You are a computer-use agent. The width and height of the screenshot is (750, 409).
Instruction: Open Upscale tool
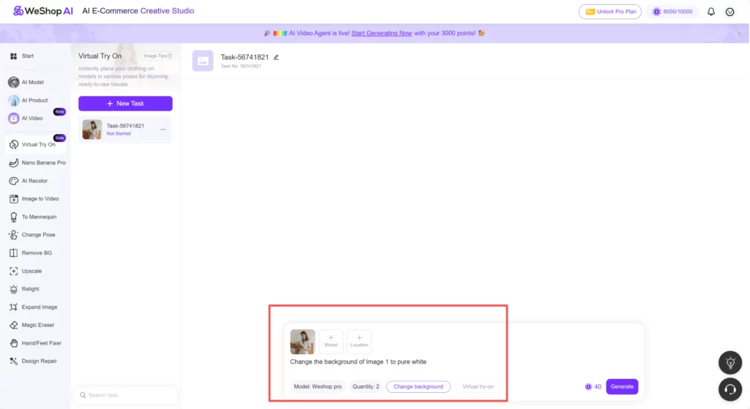pos(26,271)
